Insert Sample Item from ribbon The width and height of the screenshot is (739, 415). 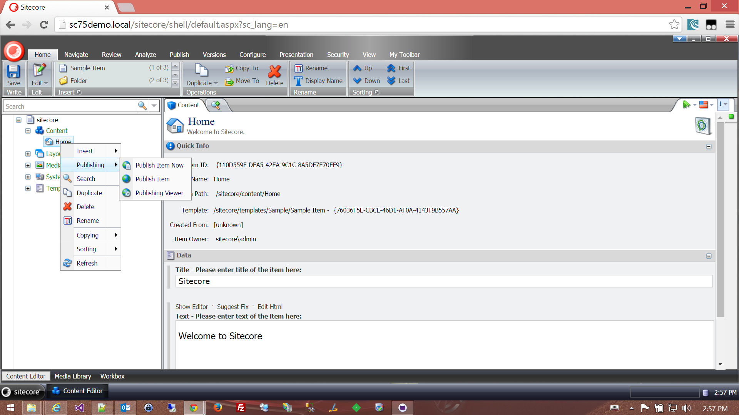(82, 68)
